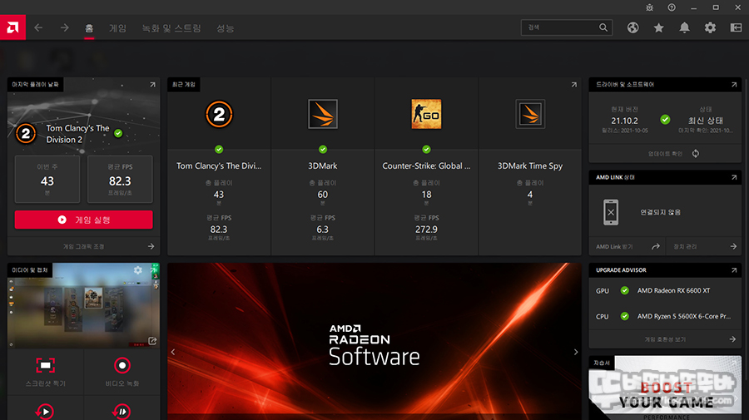Open the help question mark icon

pos(672,7)
